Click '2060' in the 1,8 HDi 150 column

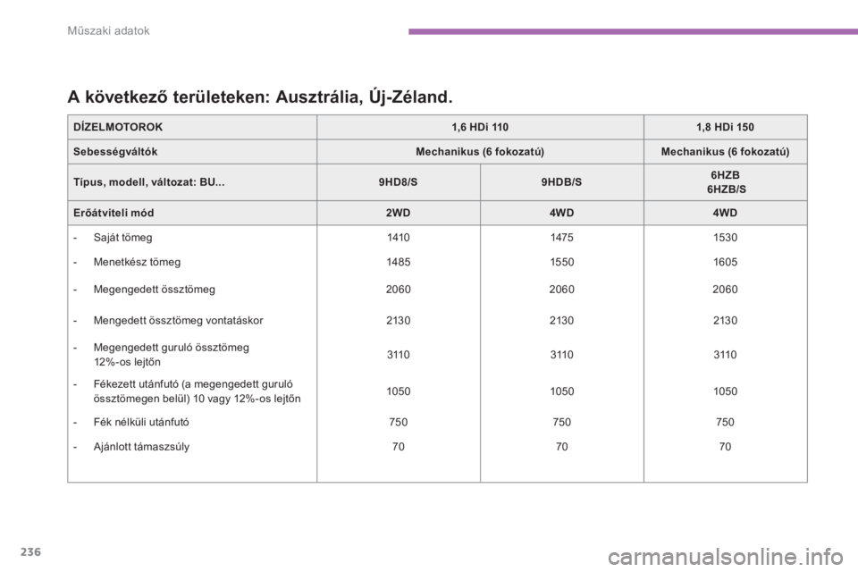click(x=725, y=290)
